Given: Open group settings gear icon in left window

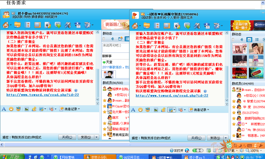Looking at the screenshot, I should click(87, 25).
